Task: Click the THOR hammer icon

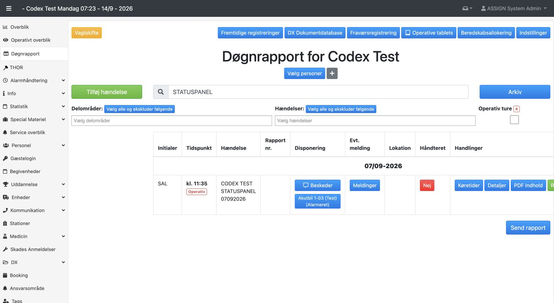Action: [5, 68]
